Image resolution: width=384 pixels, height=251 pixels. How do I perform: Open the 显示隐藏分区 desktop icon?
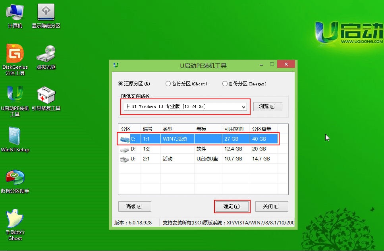coord(46,15)
